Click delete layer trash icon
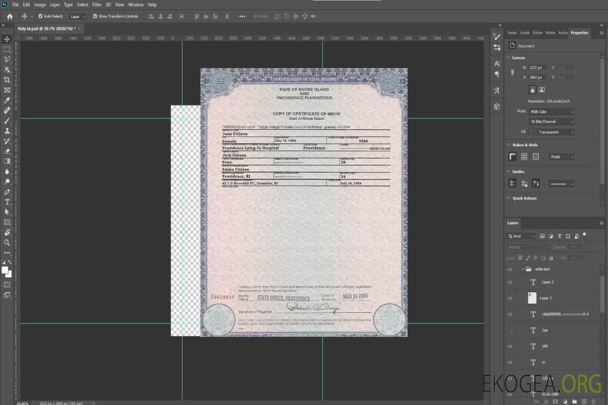The width and height of the screenshot is (608, 405). coord(593,402)
